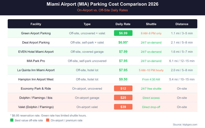Click the Deal Airport Parking $6.95* rate
This screenshot has width=205, height=128.
pos(124,42)
